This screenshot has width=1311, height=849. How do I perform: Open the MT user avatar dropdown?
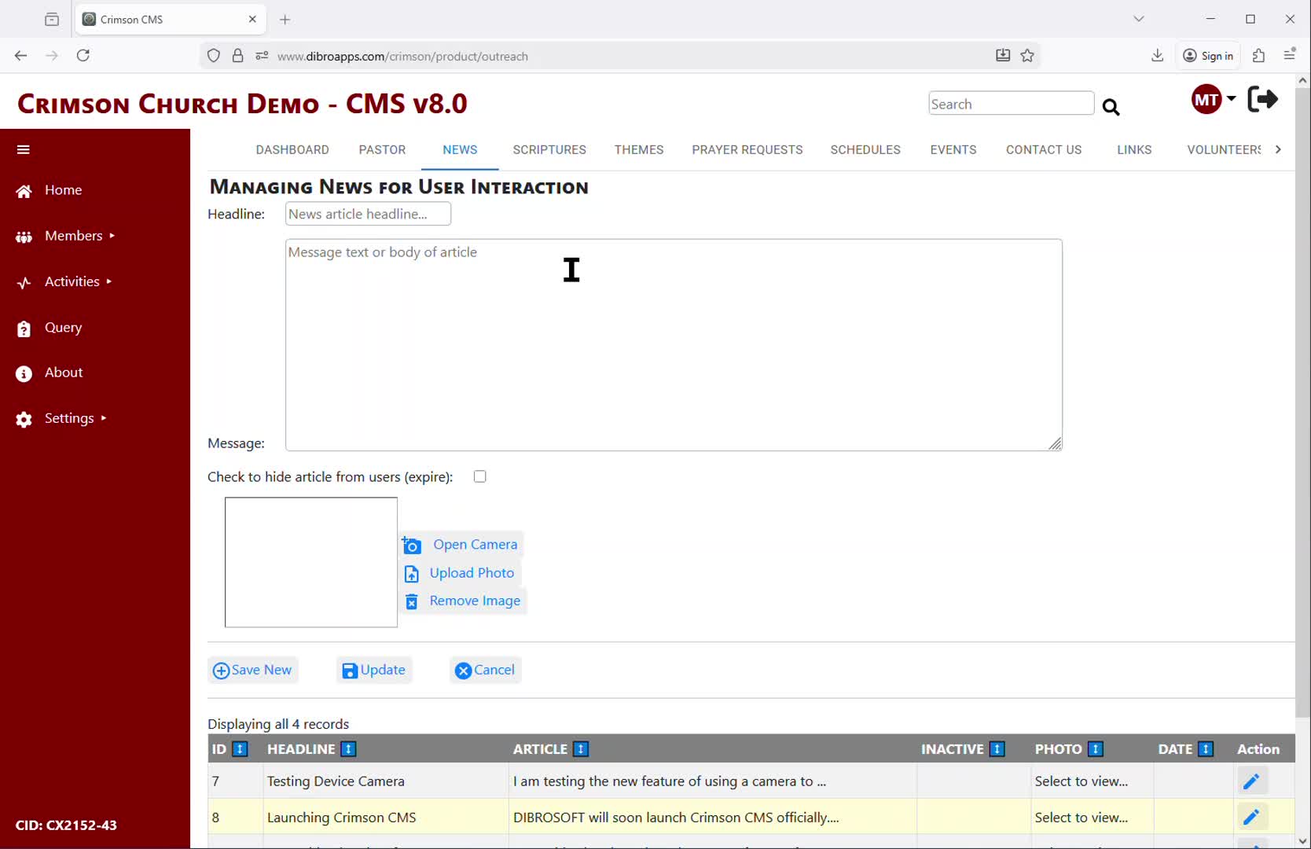1213,100
